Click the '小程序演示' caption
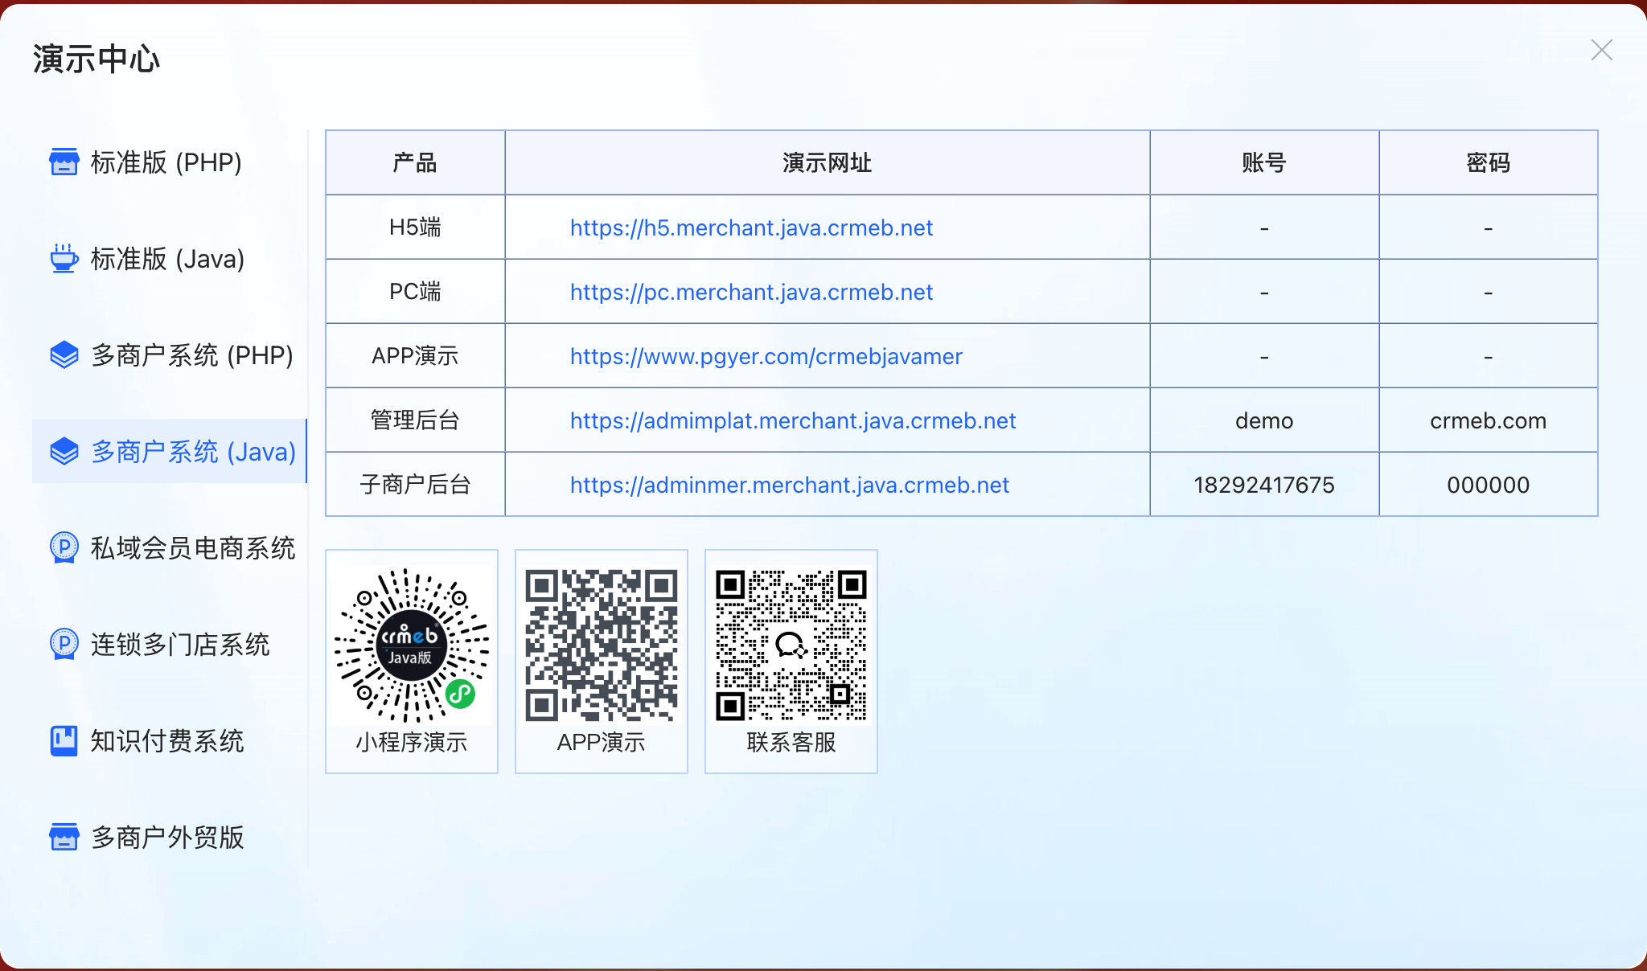 click(412, 742)
